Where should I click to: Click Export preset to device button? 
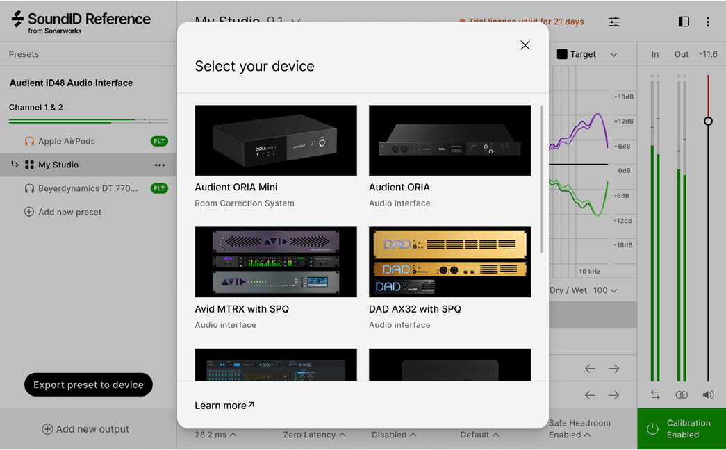[x=88, y=385]
